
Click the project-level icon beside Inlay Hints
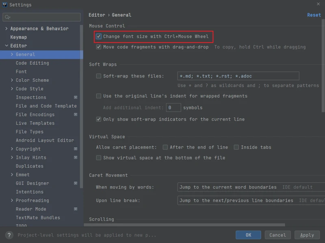[76, 157]
